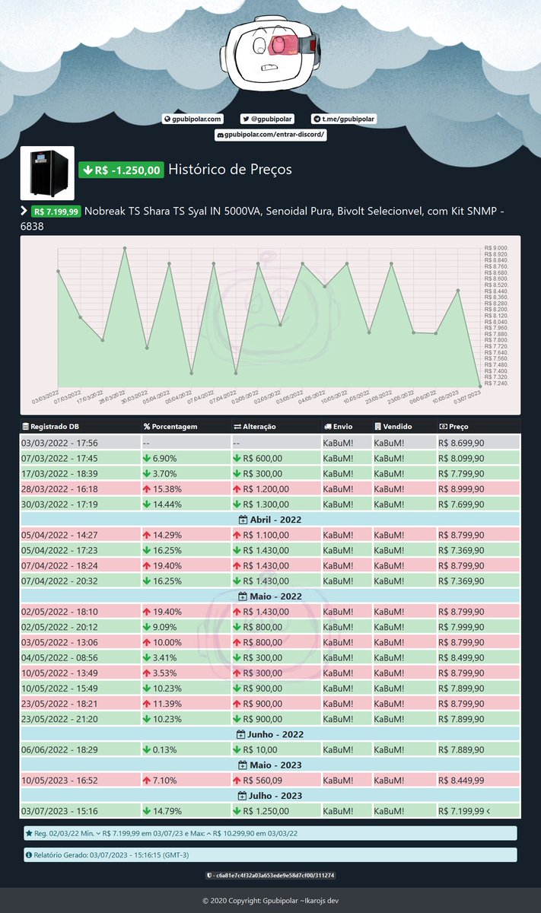Click the R$ 7.199,99 green price badge

click(x=56, y=211)
